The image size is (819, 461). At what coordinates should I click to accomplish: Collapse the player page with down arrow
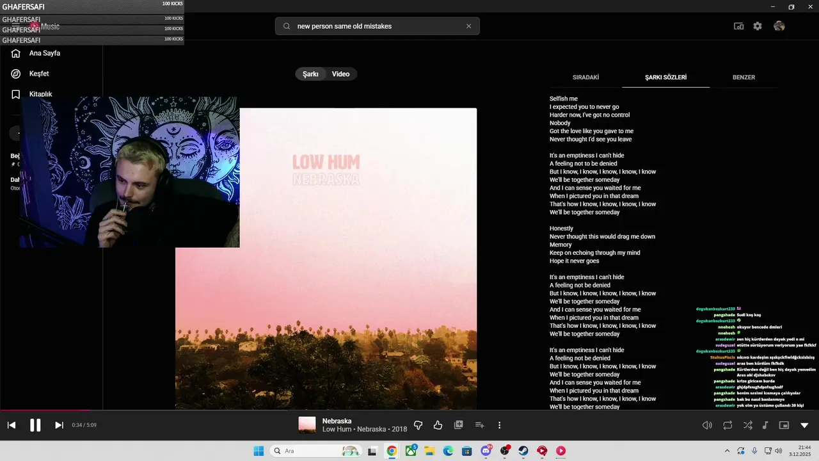point(804,425)
